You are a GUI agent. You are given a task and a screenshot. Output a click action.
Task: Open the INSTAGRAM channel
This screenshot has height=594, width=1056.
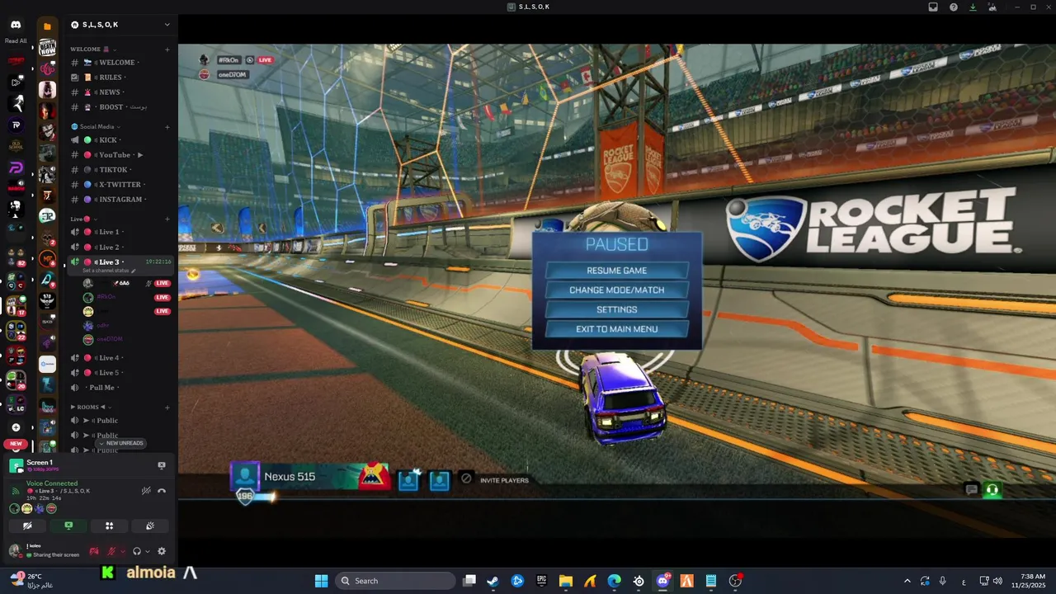coord(120,200)
